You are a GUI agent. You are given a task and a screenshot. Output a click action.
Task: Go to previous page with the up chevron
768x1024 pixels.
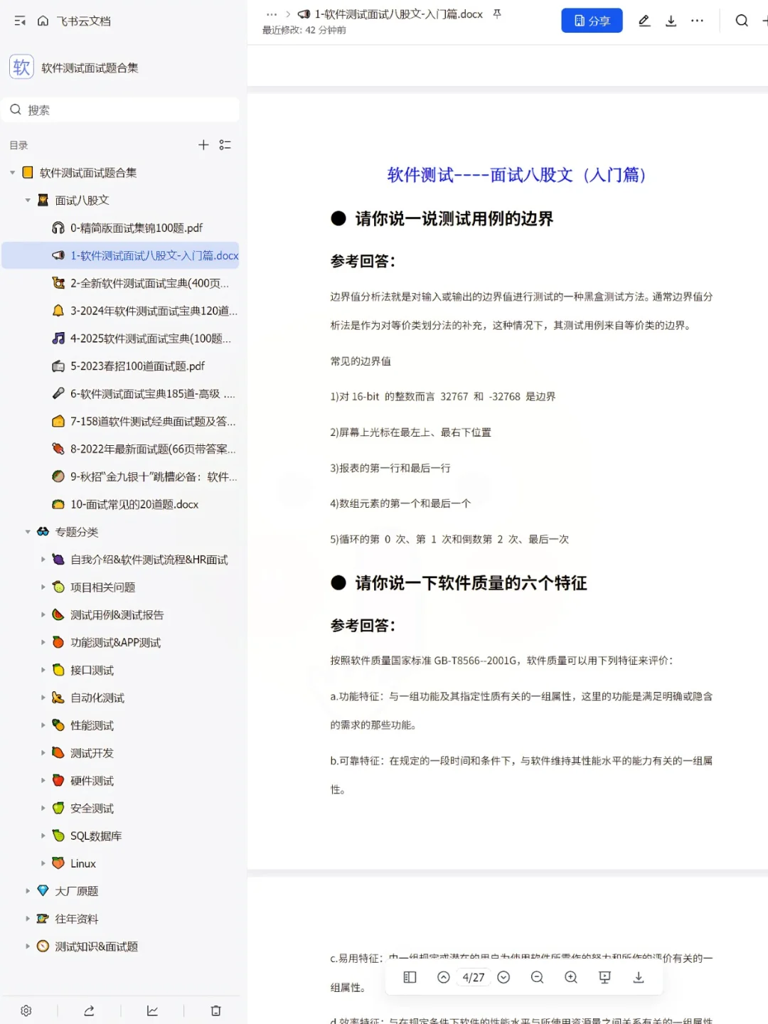coord(443,977)
